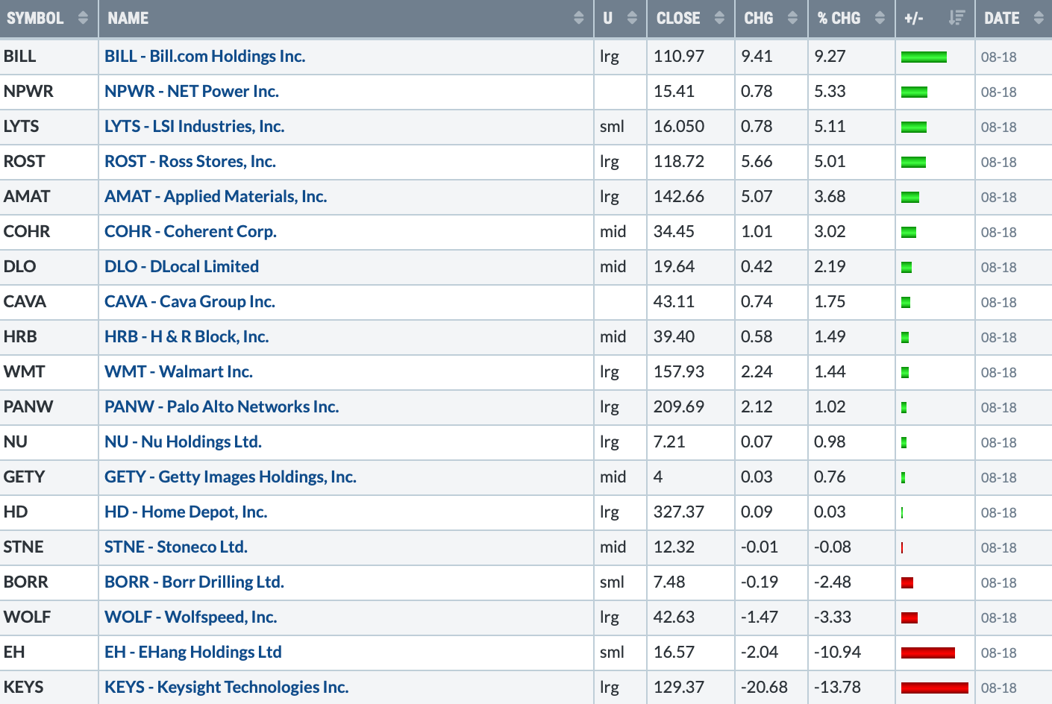Click percent change 9.27

(x=830, y=56)
